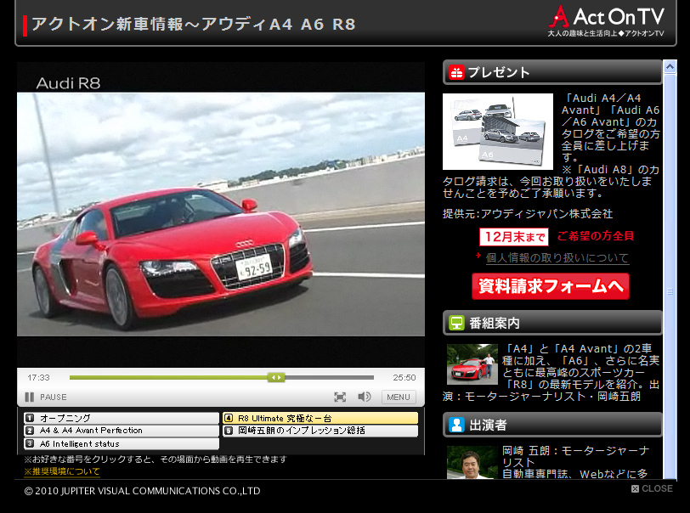Viewport: 690px width, 513px height.
Task: Click the red R8 program thumbnail
Action: pos(472,364)
